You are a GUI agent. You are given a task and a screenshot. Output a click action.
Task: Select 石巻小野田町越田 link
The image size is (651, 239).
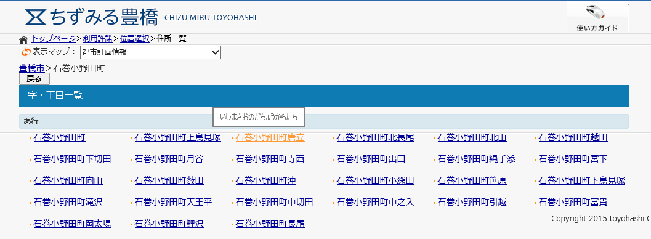(x=573, y=137)
